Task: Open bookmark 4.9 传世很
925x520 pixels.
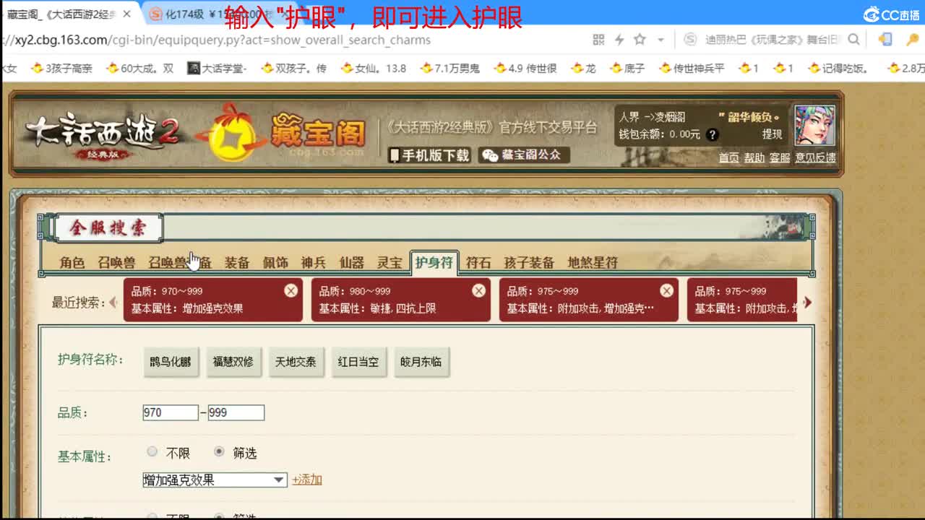Action: tap(525, 69)
